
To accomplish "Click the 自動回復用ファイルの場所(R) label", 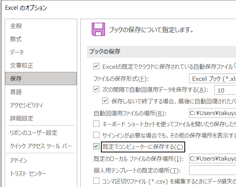I will pyautogui.click(x=130, y=113).
